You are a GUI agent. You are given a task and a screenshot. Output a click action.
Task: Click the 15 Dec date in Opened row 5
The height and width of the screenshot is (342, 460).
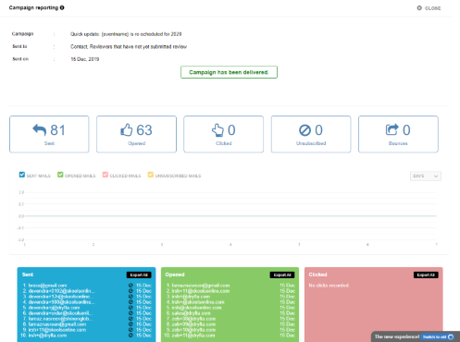click(287, 308)
